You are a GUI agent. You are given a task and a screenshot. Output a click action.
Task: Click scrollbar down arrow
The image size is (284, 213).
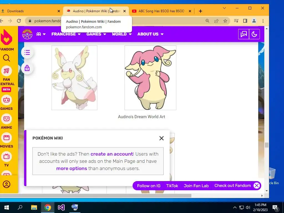[267, 191]
